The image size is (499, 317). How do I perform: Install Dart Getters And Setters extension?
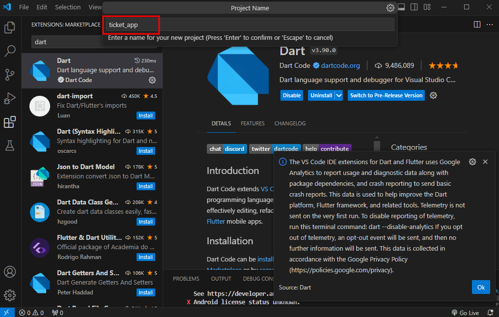click(x=146, y=292)
